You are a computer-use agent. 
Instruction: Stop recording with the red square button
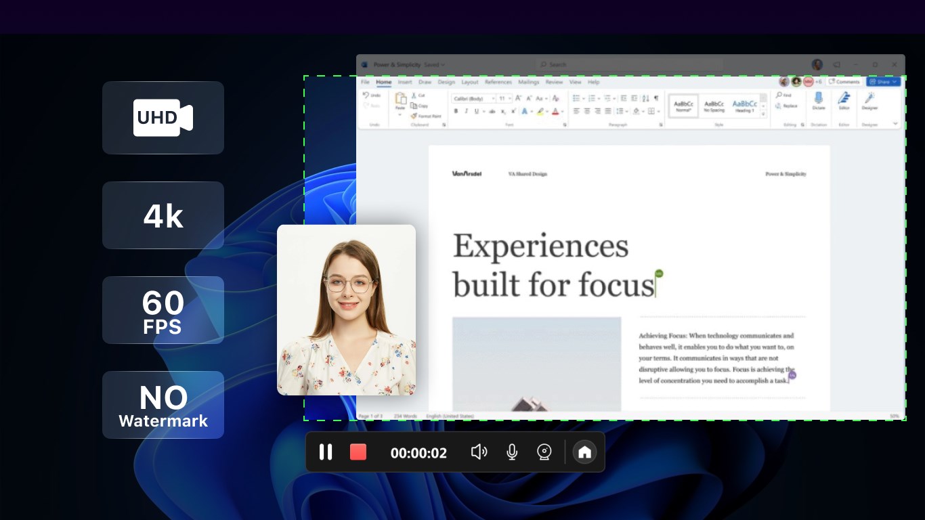click(x=358, y=452)
